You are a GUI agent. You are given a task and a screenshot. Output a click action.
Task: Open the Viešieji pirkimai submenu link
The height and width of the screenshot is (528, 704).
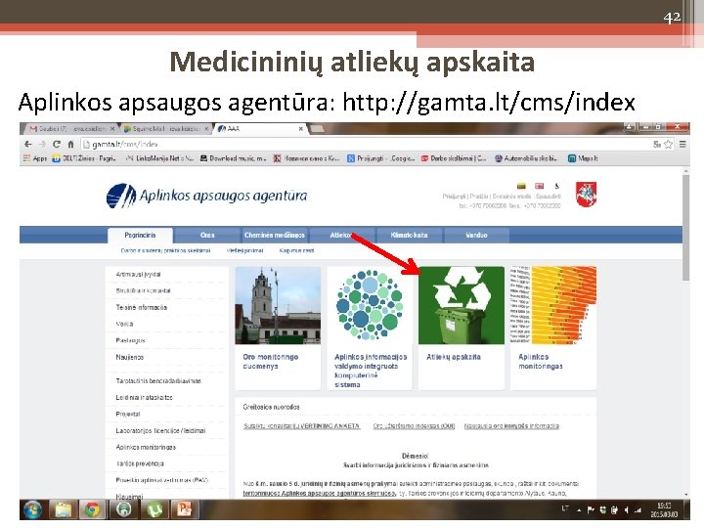coord(244,250)
